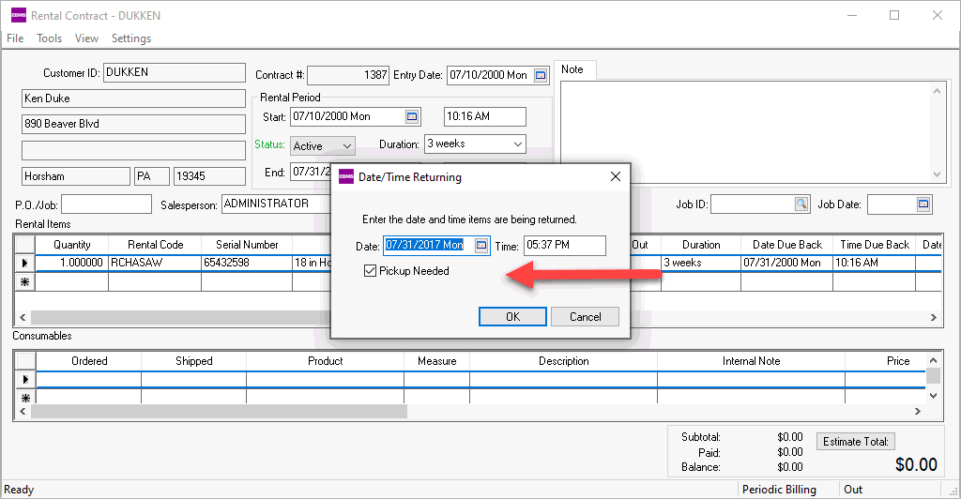
Task: Open the Entry Date calendar picker
Action: [x=540, y=75]
